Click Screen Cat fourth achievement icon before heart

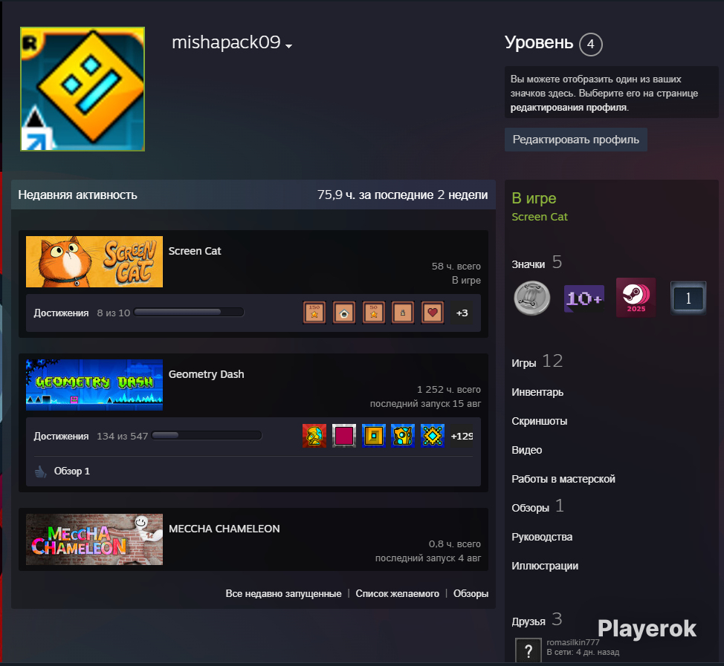(x=403, y=313)
